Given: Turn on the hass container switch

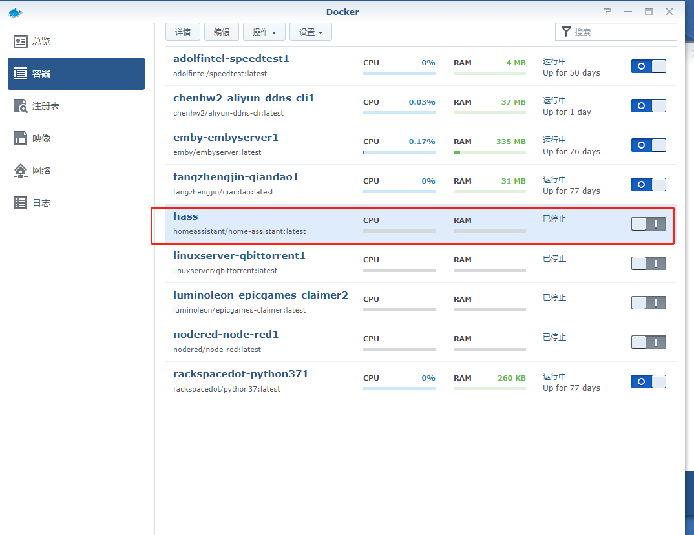Looking at the screenshot, I should (648, 224).
